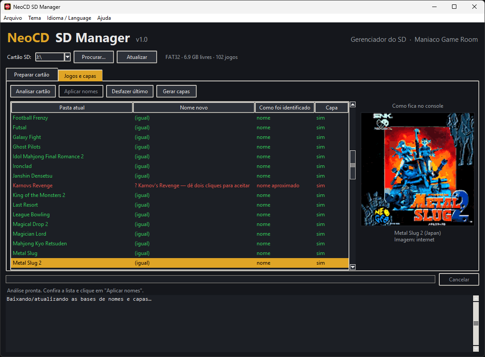The image size is (485, 357).
Task: Click the NeoCD app icon in title bar
Action: (7, 7)
